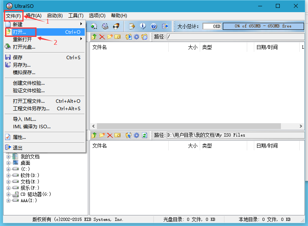The height and width of the screenshot is (226, 308).
Task: Click the new folder icon in upper pane toolbar
Action: click(x=110, y=37)
